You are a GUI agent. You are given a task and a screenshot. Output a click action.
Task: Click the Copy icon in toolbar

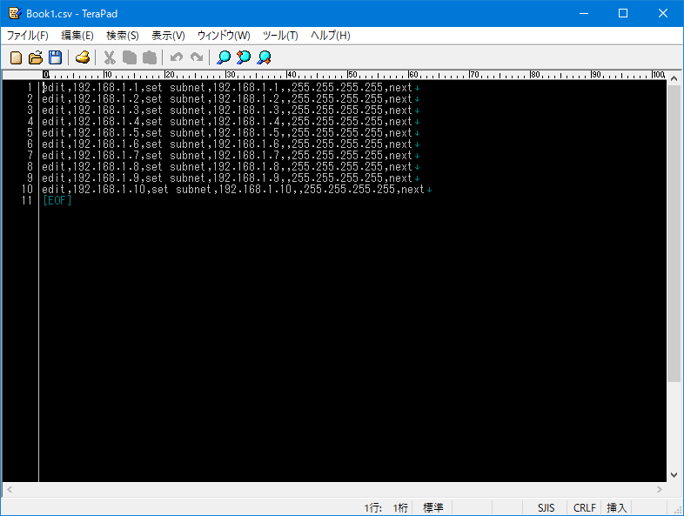pyautogui.click(x=130, y=58)
